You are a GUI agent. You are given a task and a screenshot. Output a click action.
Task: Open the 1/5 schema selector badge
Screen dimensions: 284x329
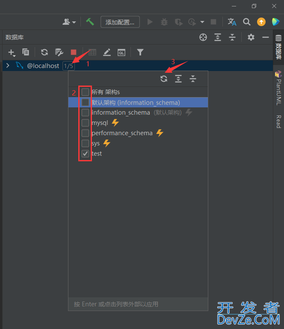[68, 66]
